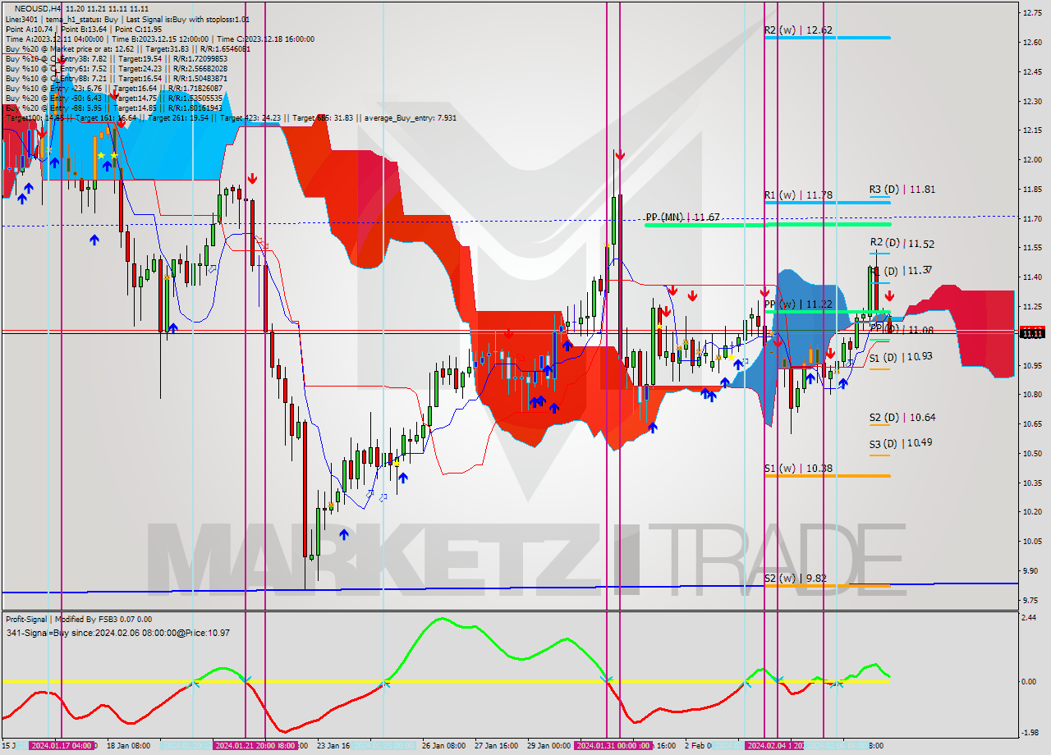Click the 'R3 (D) | 11.81' pivot label
1051x755 pixels.
[x=902, y=190]
